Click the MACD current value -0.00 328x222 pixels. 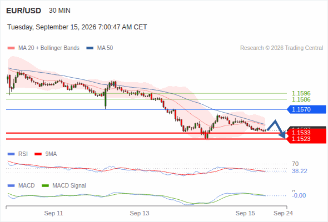[x=299, y=196]
